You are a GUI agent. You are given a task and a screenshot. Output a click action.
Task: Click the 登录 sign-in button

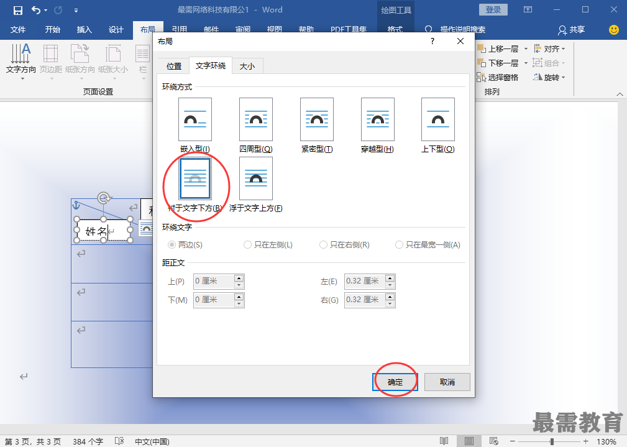point(493,10)
